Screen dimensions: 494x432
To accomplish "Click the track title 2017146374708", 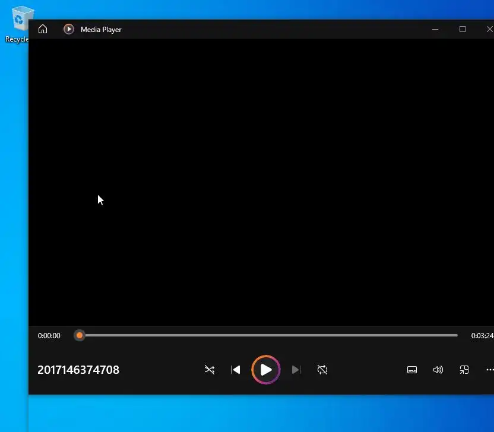I will coord(78,370).
